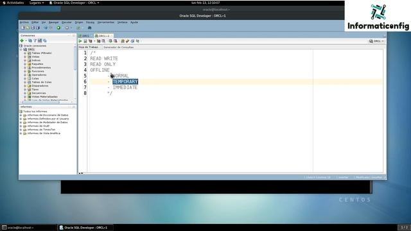Click the selected word TEMPORARY in editor
Viewport: 411px width, 231px height.
click(125, 81)
